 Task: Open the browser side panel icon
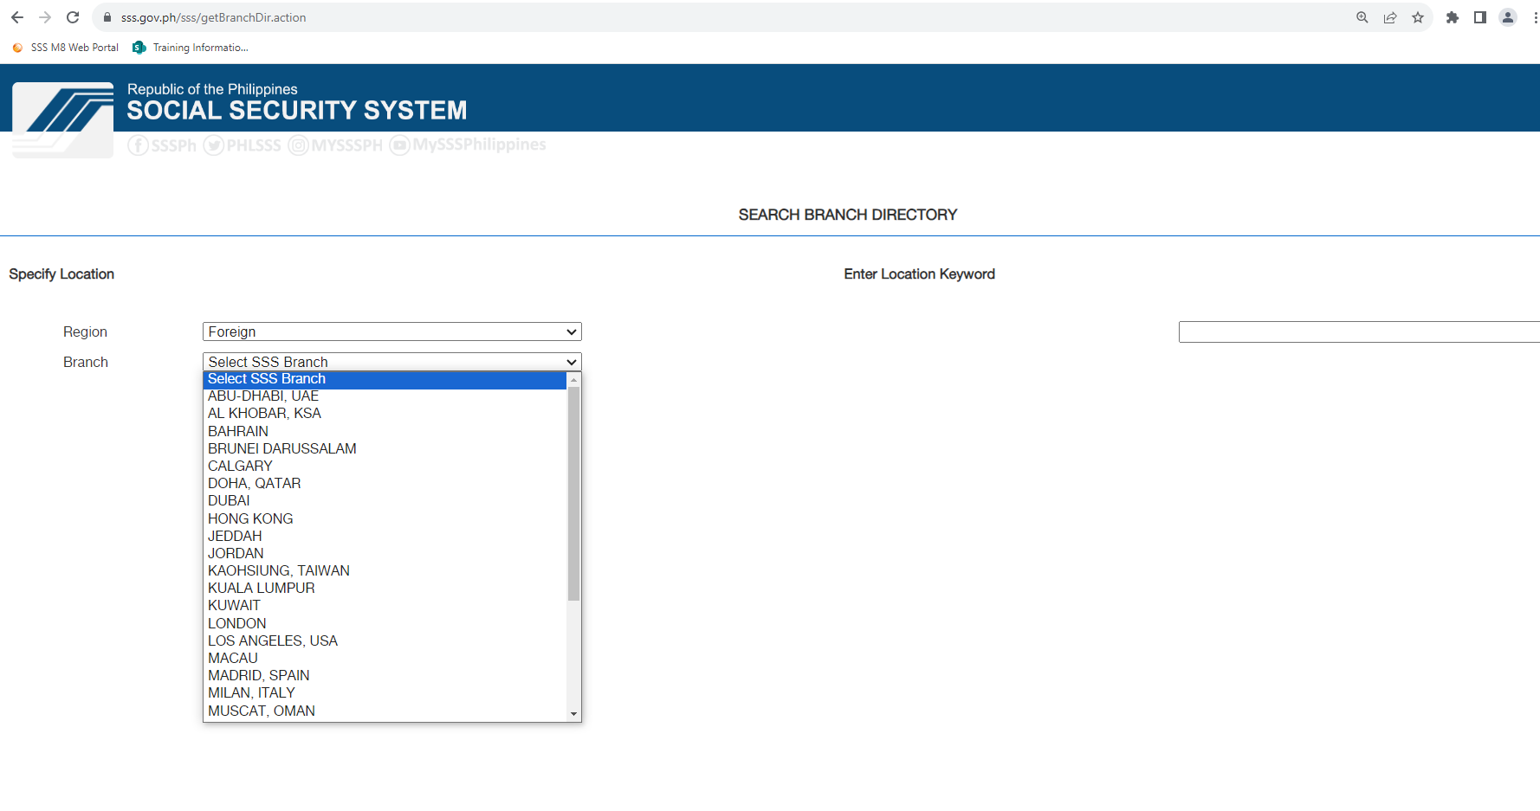1480,17
